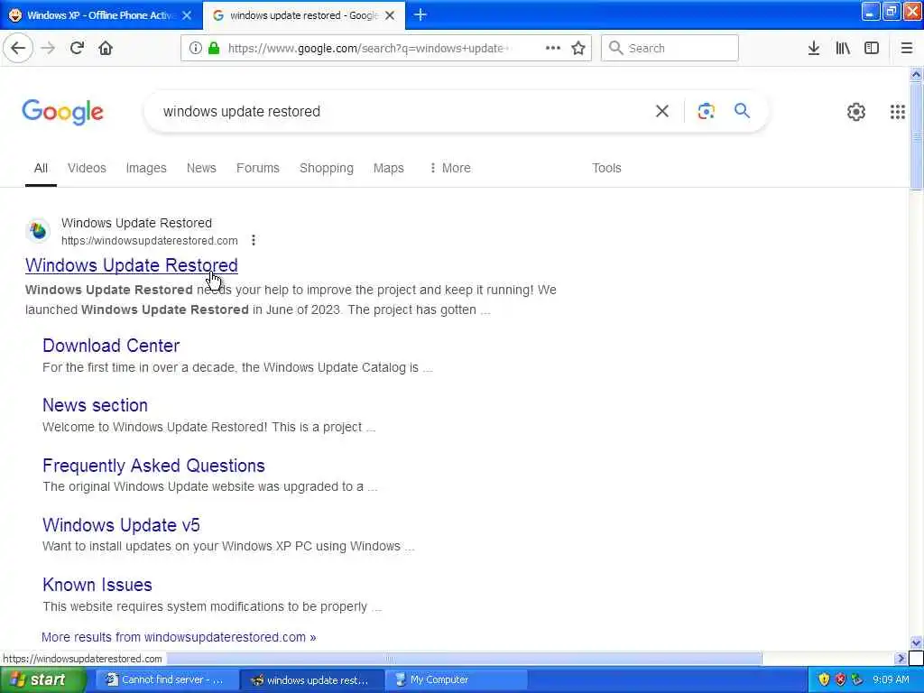The height and width of the screenshot is (693, 924).
Task: Switch to Maps search results
Action: (388, 168)
